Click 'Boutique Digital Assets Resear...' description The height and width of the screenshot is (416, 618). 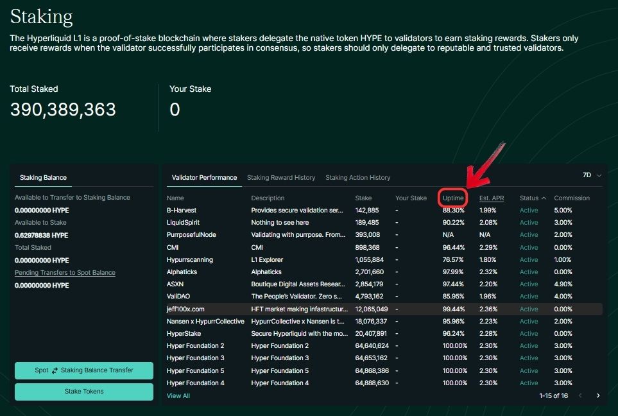[298, 284]
